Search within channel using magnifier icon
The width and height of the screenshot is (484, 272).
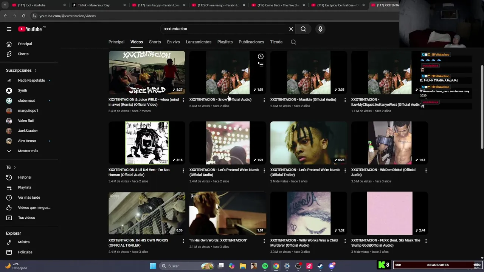(293, 42)
